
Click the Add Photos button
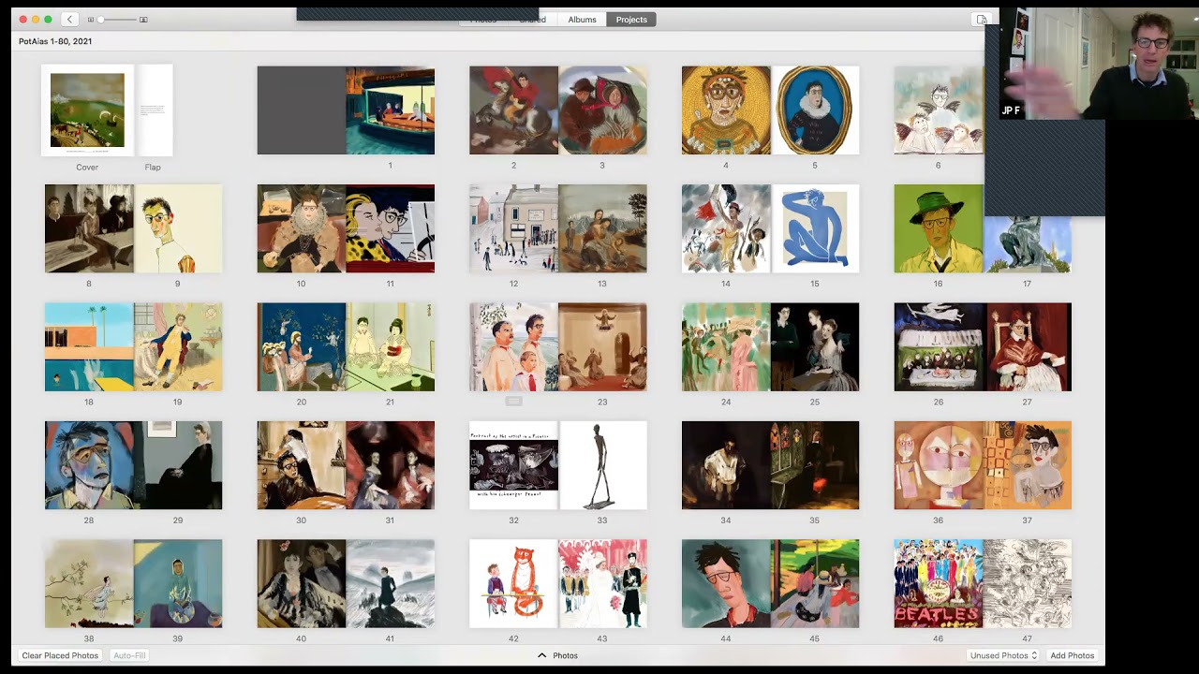(x=1073, y=655)
